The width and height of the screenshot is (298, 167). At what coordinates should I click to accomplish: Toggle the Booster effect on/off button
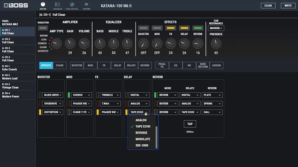(143, 28)
